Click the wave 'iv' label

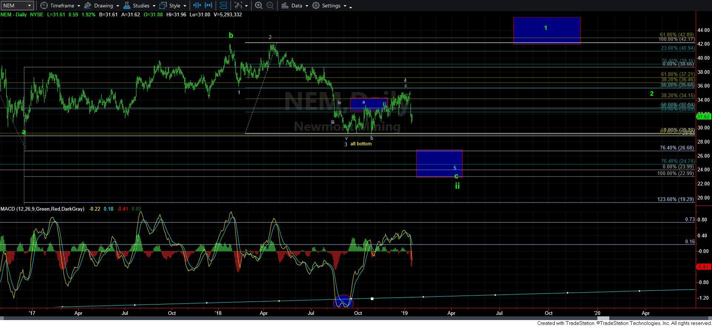(339, 102)
